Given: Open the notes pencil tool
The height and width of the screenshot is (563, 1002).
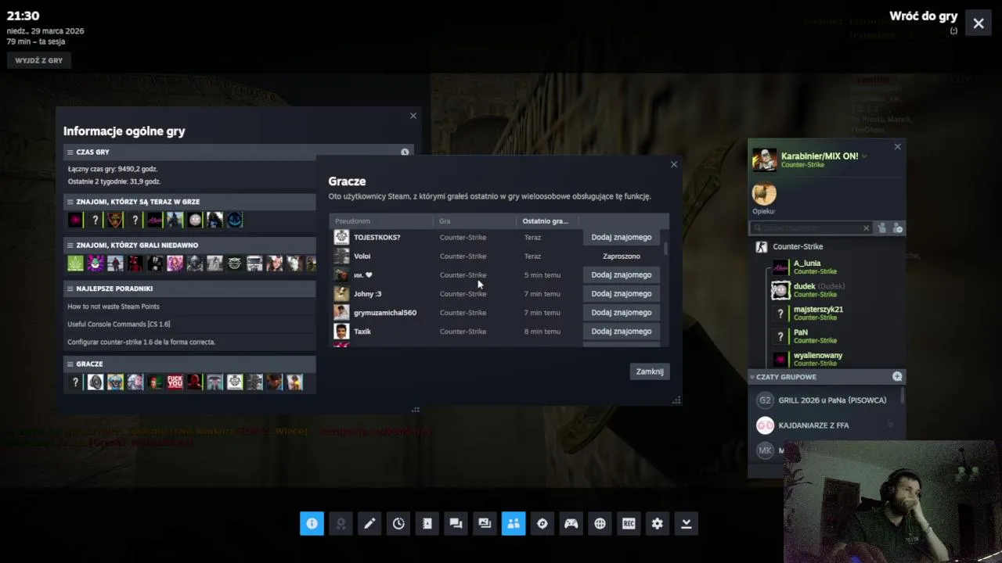Looking at the screenshot, I should (x=369, y=523).
